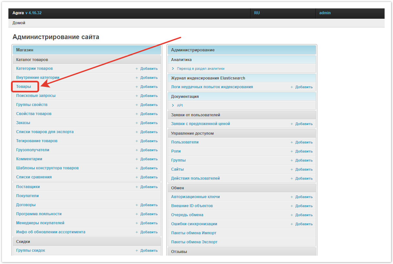The height and width of the screenshot is (264, 393).
Task: Open Покупатели list
Action: 27,196
